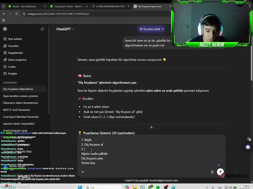The image size is (253, 189).
Task: Close the Stream - Kick Dashboard tab
Action: (45, 6)
